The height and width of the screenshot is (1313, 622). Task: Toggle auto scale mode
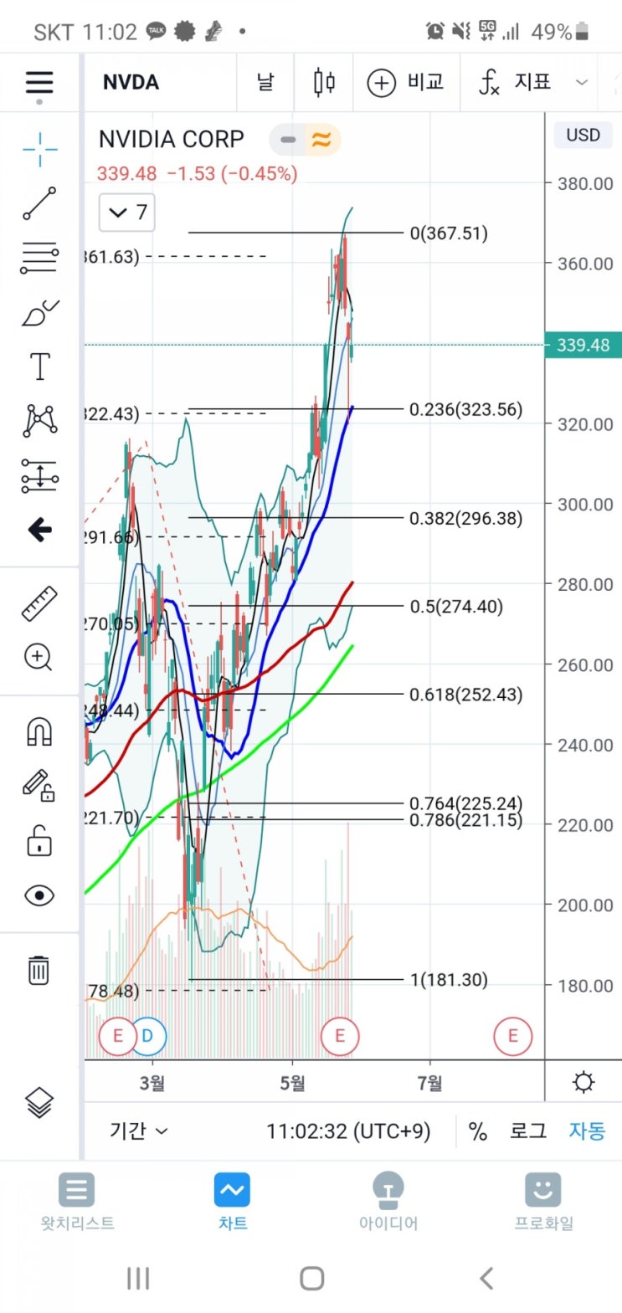point(587,1131)
